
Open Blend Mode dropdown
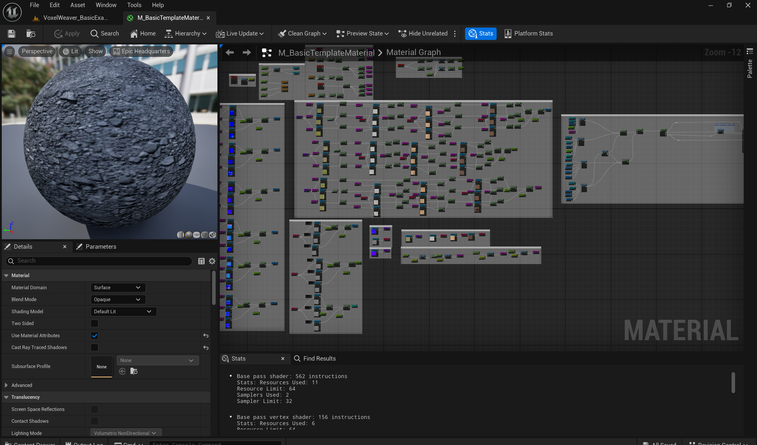tap(118, 299)
